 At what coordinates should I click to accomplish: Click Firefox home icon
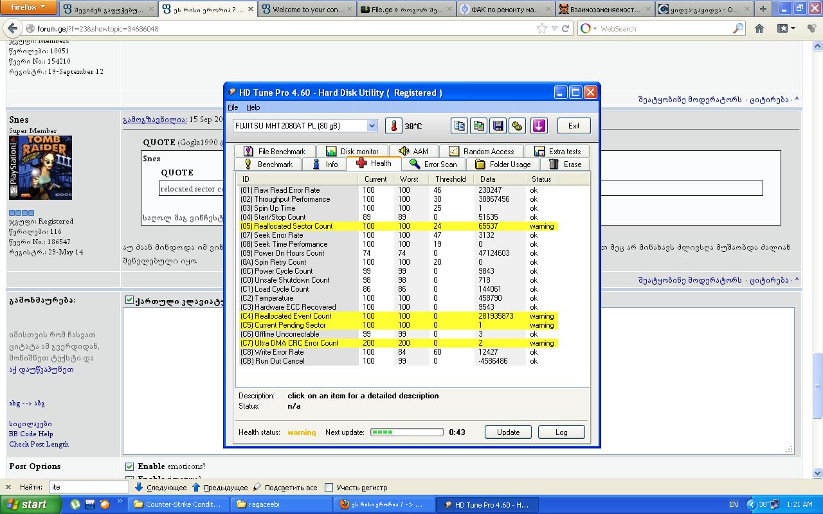tap(759, 28)
